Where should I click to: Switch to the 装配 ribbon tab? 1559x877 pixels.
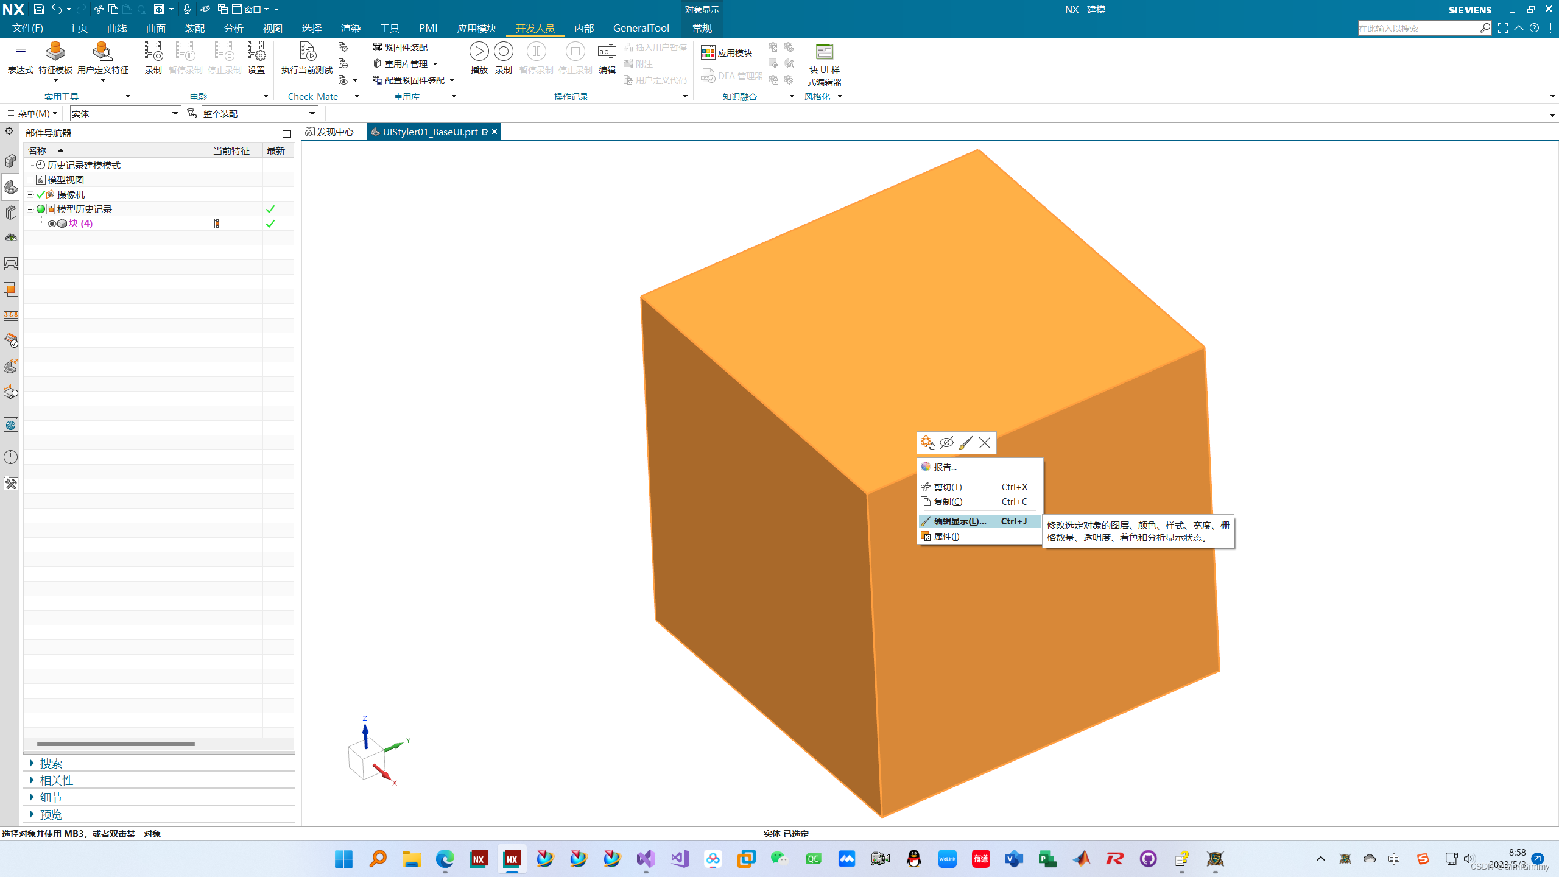[195, 28]
